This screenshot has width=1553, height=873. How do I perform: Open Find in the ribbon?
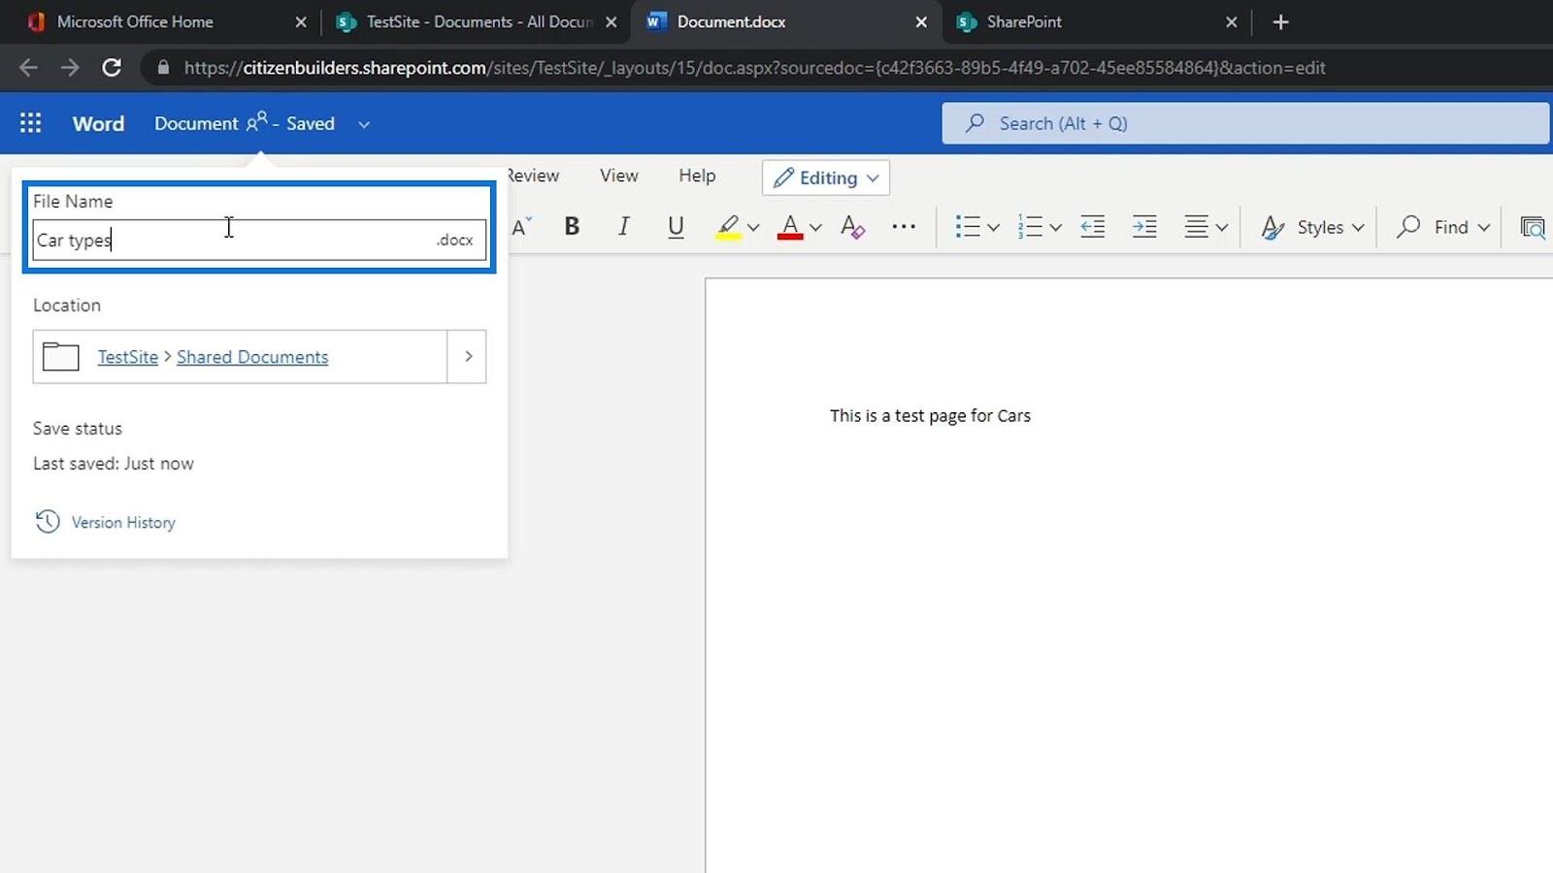1433,227
